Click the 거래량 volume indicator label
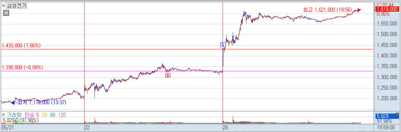 click(14, 115)
